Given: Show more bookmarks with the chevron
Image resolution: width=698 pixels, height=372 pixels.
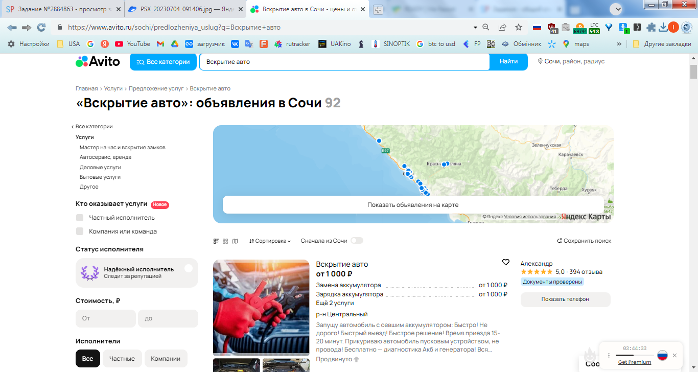Looking at the screenshot, I should (619, 44).
